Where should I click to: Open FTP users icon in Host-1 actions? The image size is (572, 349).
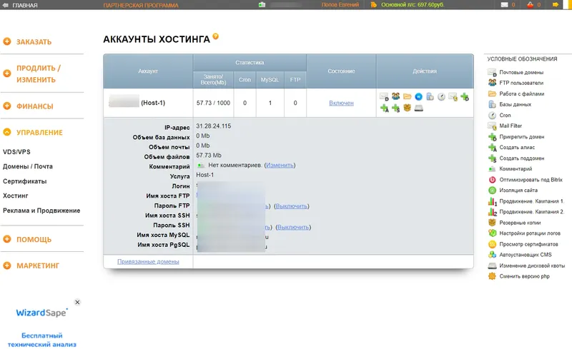coord(395,96)
